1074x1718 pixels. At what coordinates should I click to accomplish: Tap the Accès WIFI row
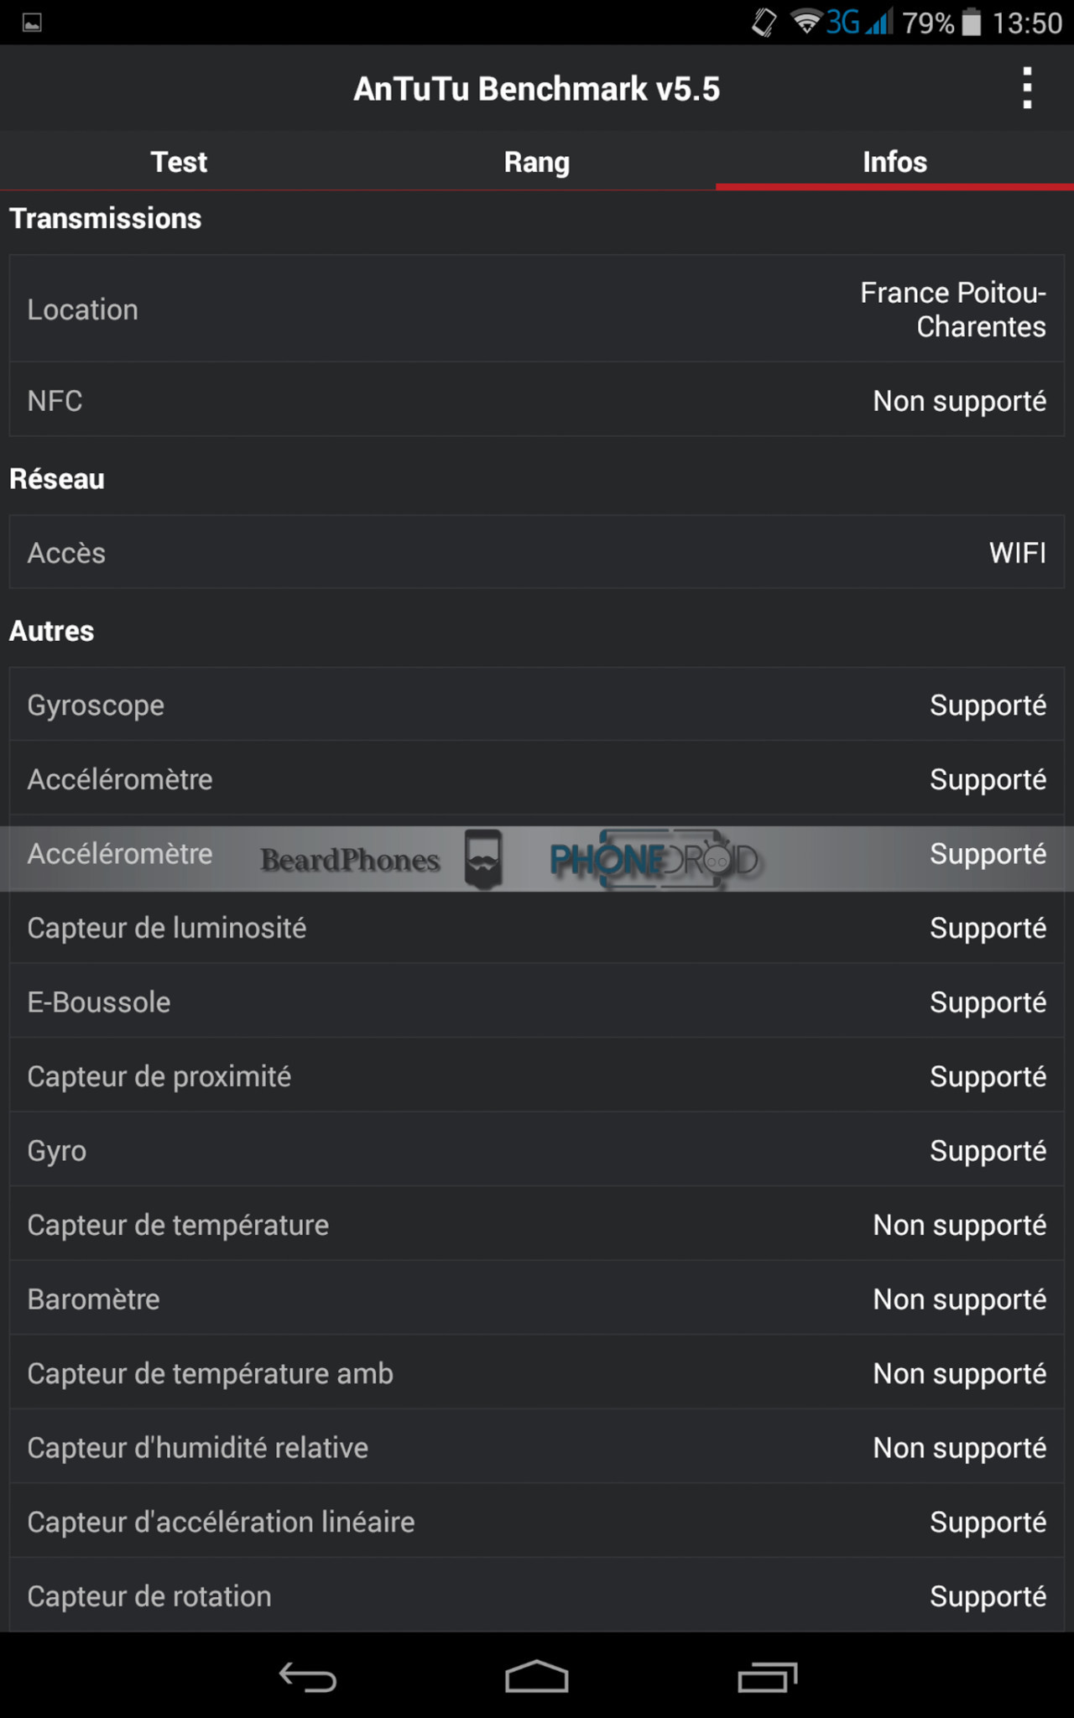[x=537, y=552]
